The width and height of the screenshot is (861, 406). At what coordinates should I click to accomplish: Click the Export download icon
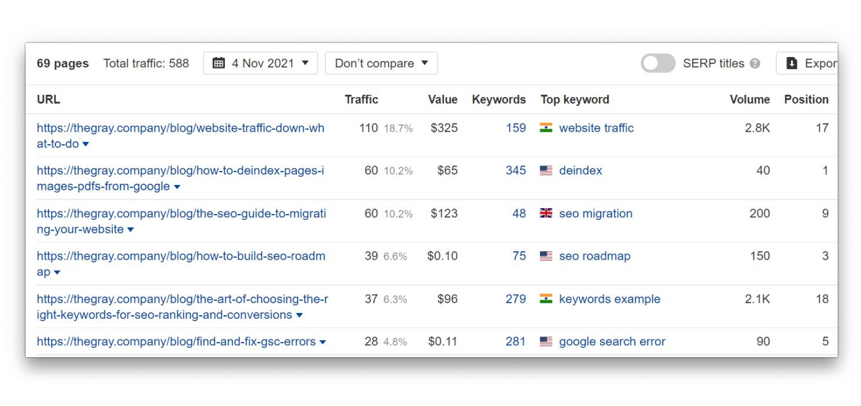[x=792, y=63]
